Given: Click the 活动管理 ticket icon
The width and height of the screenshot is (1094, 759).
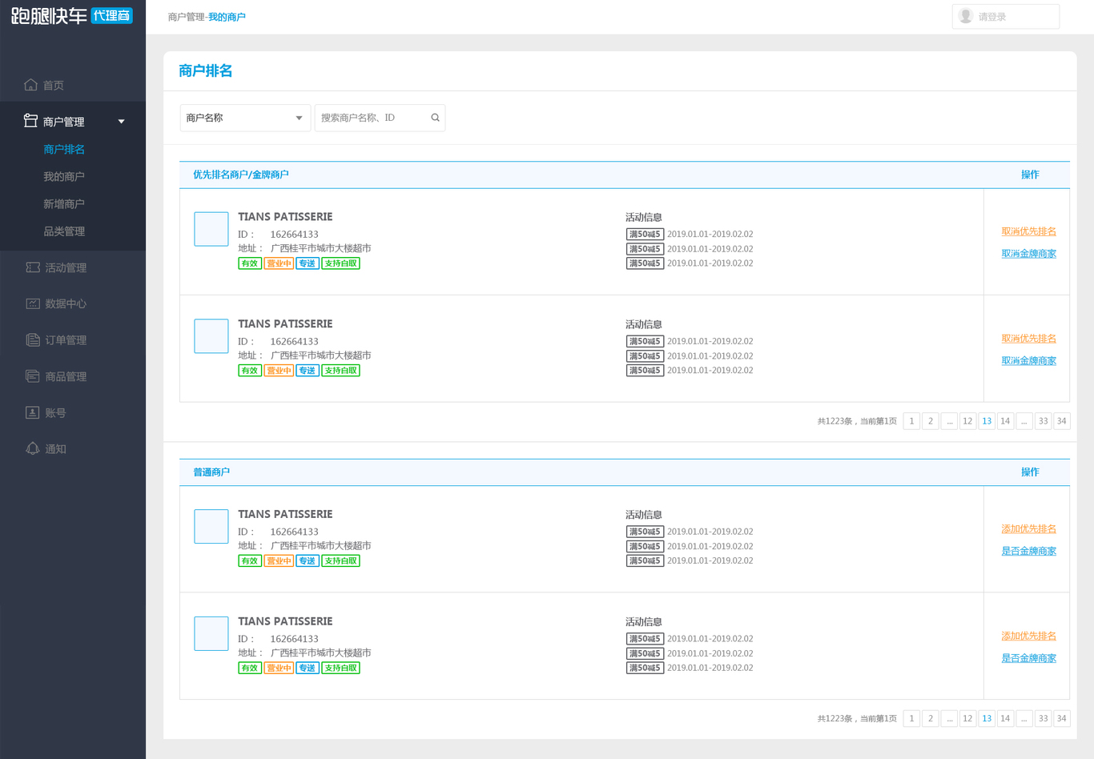Looking at the screenshot, I should (x=33, y=267).
